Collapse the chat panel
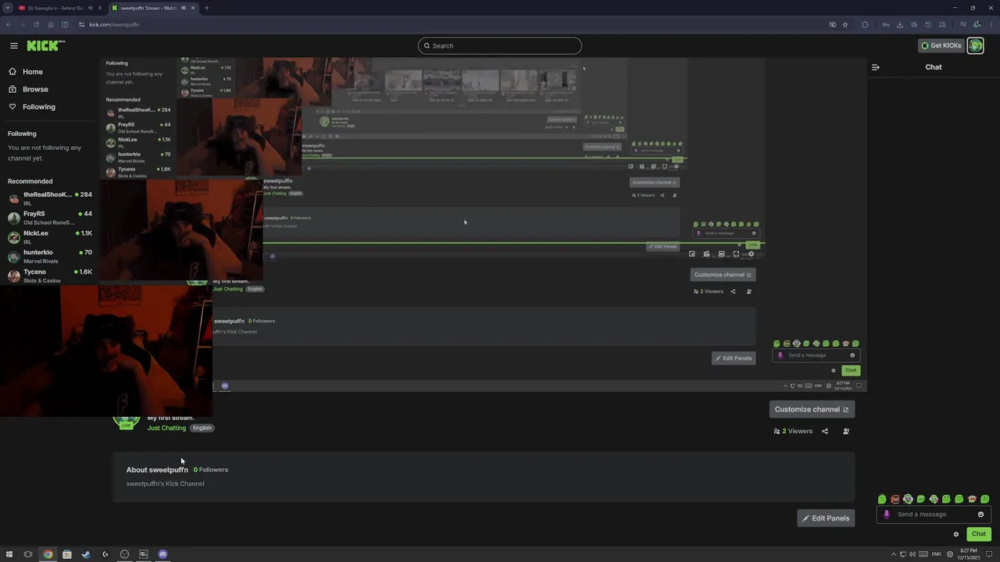This screenshot has height=562, width=1000. [876, 67]
